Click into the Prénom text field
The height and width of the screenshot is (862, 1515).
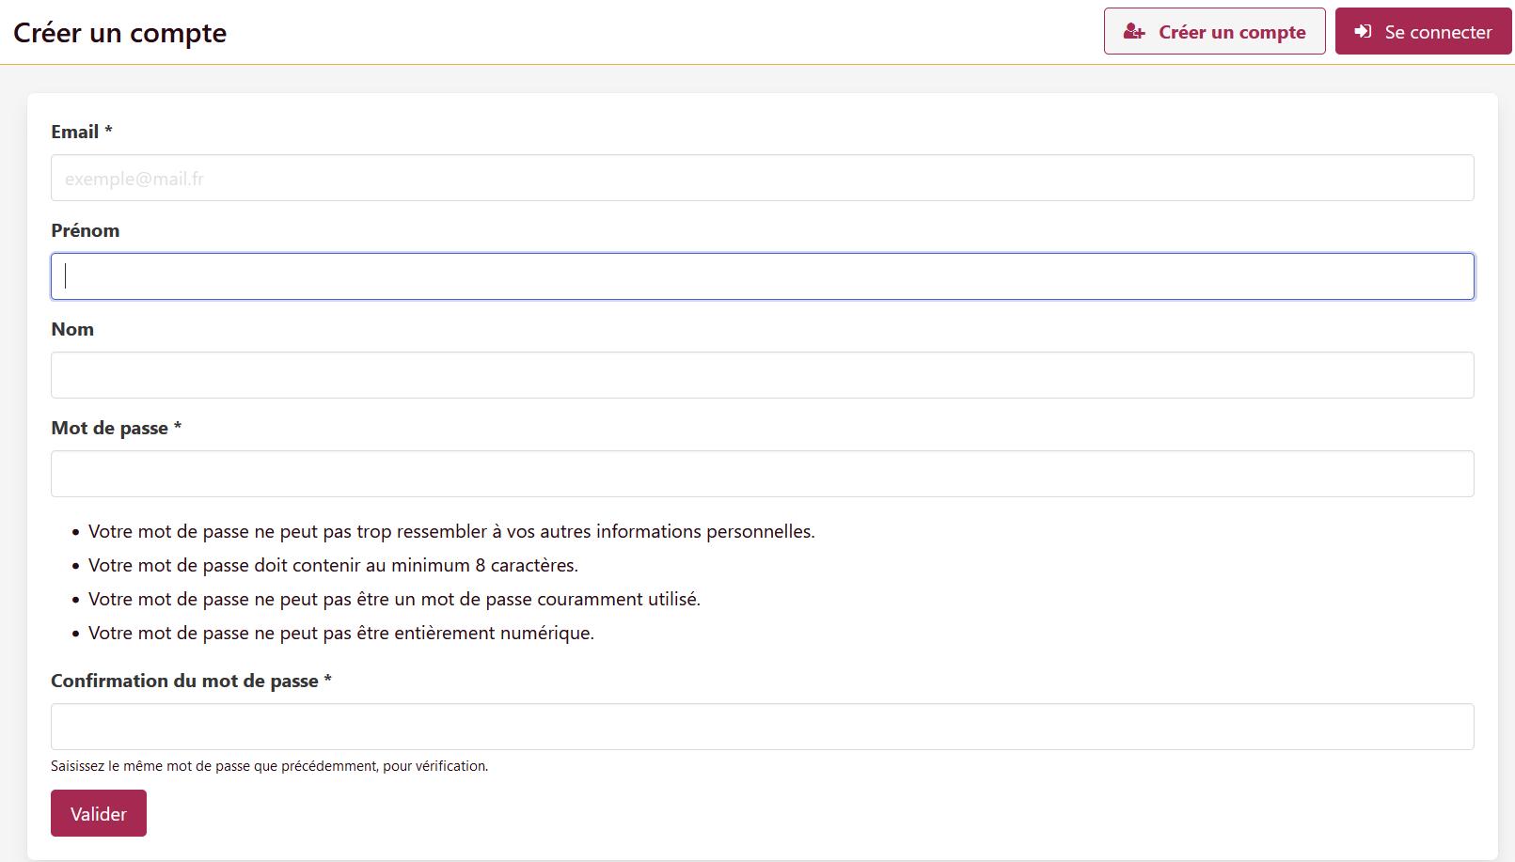[x=762, y=276]
